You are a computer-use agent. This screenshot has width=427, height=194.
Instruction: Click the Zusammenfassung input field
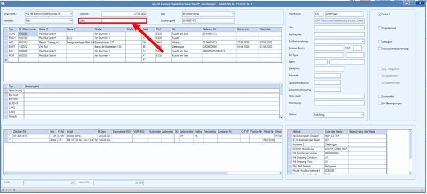pyautogui.click(x=327, y=89)
